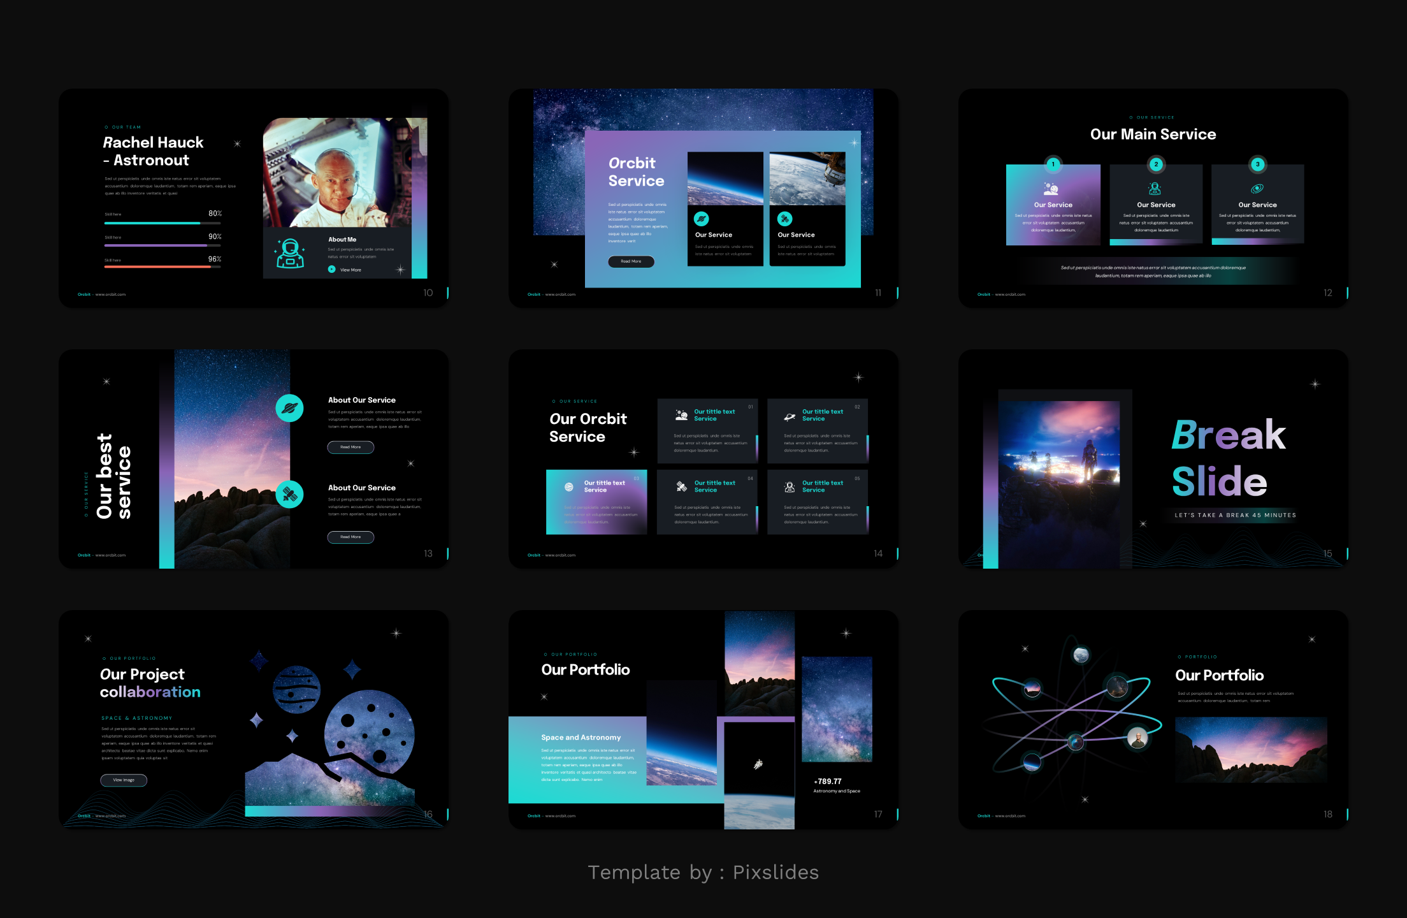This screenshot has height=918, width=1407.
Task: Click LET'S TAKE A BREAK 45 MINUTES text
Action: pyautogui.click(x=1235, y=515)
